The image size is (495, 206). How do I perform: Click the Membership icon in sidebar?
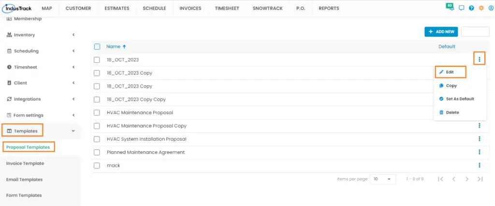coord(9,19)
